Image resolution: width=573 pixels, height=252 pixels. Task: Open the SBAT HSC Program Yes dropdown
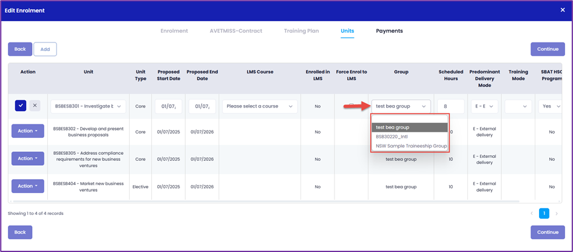tap(550, 106)
